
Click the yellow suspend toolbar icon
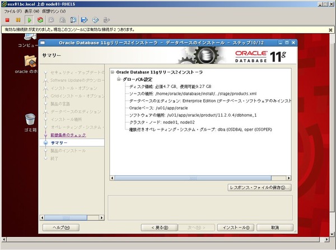pos(18,20)
